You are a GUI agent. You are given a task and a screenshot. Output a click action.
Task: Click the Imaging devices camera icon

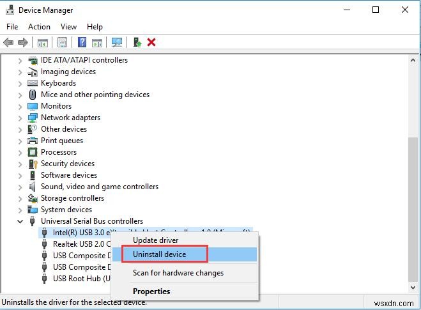coord(33,72)
